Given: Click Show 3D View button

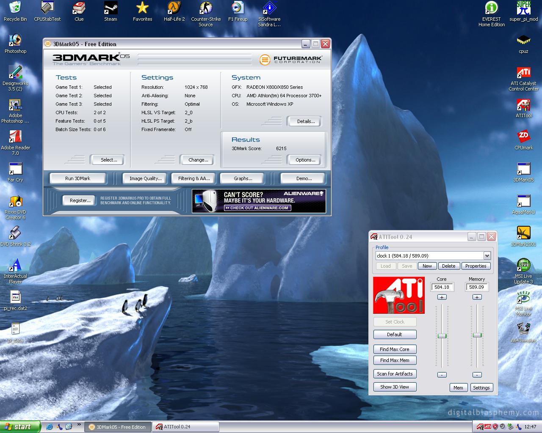Looking at the screenshot, I should click(395, 387).
